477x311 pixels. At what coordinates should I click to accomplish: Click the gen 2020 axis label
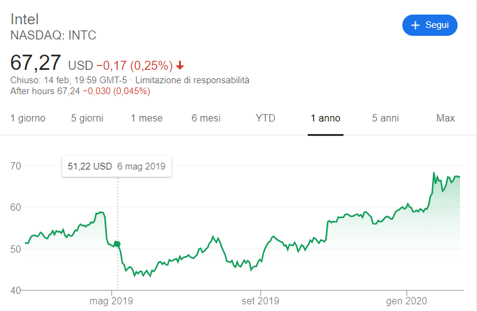[407, 301]
